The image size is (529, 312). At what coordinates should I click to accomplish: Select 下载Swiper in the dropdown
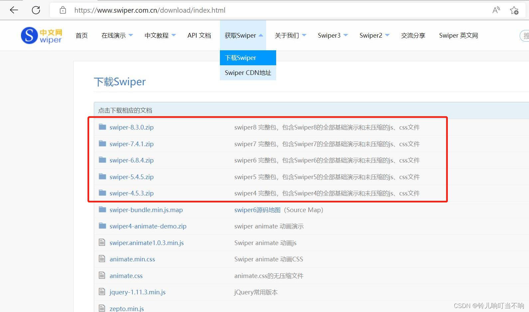point(248,58)
